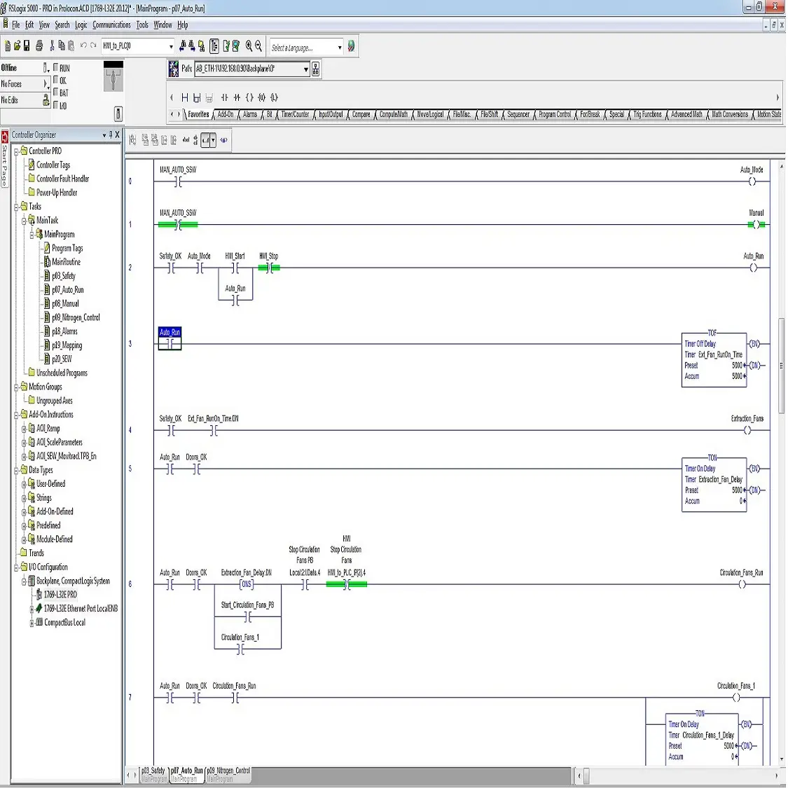Open the HMI_to_PLC[0] search dropdown

(x=171, y=46)
